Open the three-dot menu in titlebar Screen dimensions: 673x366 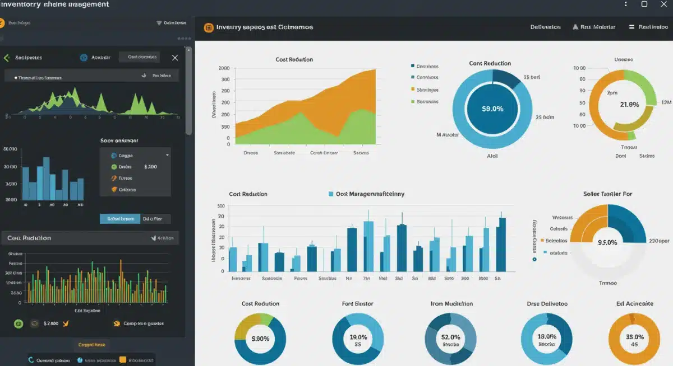(x=626, y=4)
